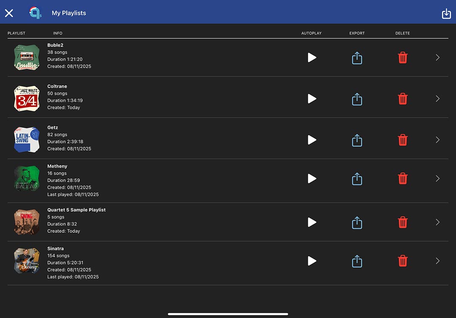This screenshot has width=456, height=318.
Task: Tap the Quartet 5 app logo
Action: (35, 13)
